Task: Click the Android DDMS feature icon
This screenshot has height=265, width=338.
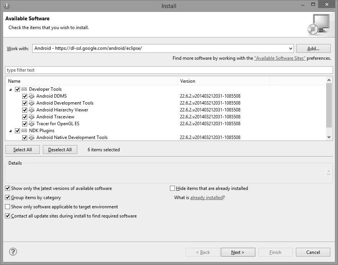Action: coord(32,96)
